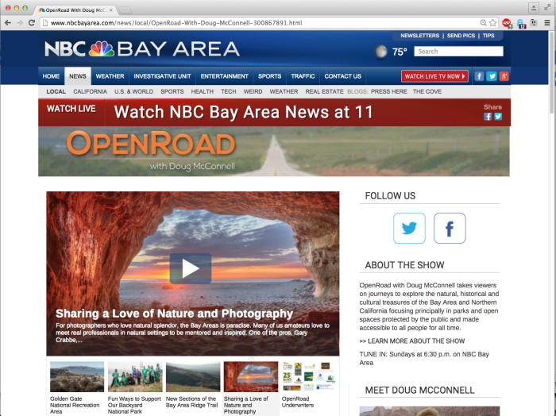Click the NBC Bay Area logo
Viewport: 556px width, 416px height.
pos(142,49)
